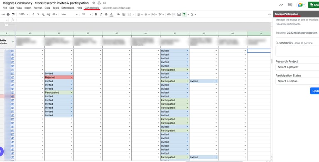Screen dimensions: 319x162
Task: Click the cloud document status icon
Action: click(x=104, y=3)
